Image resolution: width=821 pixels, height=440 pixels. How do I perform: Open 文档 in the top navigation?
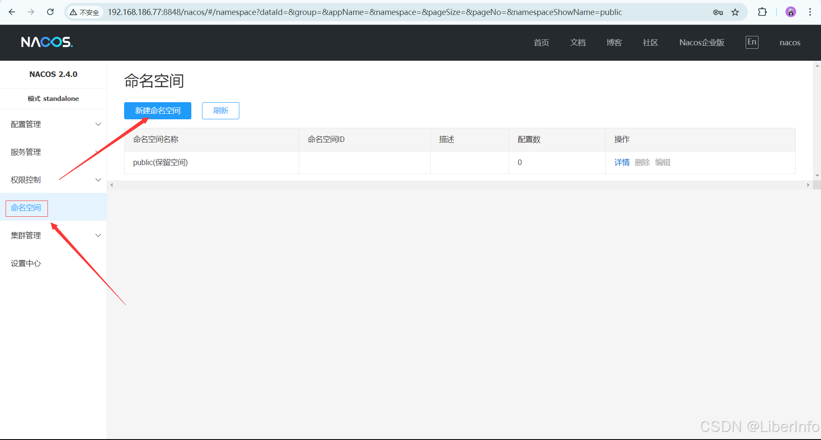[578, 42]
